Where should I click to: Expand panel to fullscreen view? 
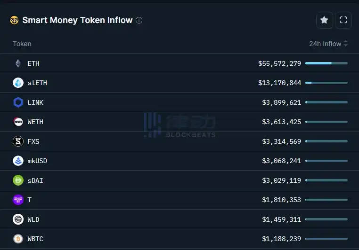pos(343,20)
